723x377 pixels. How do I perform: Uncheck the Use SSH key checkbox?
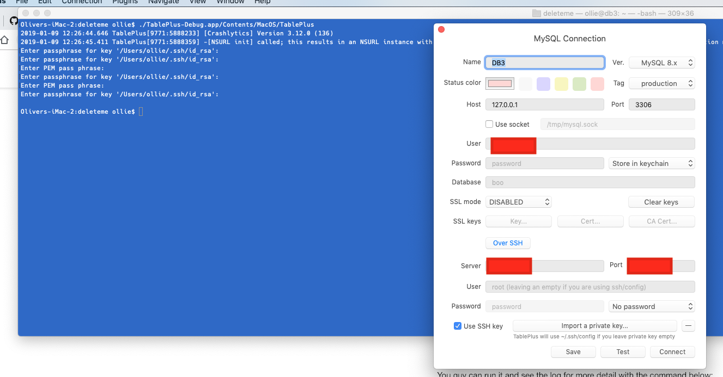click(x=458, y=326)
